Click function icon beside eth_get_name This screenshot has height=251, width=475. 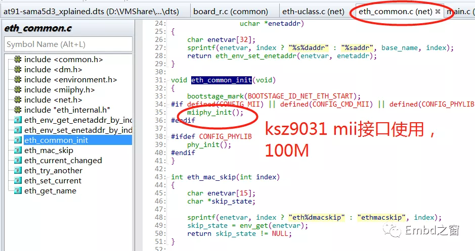tap(18, 191)
